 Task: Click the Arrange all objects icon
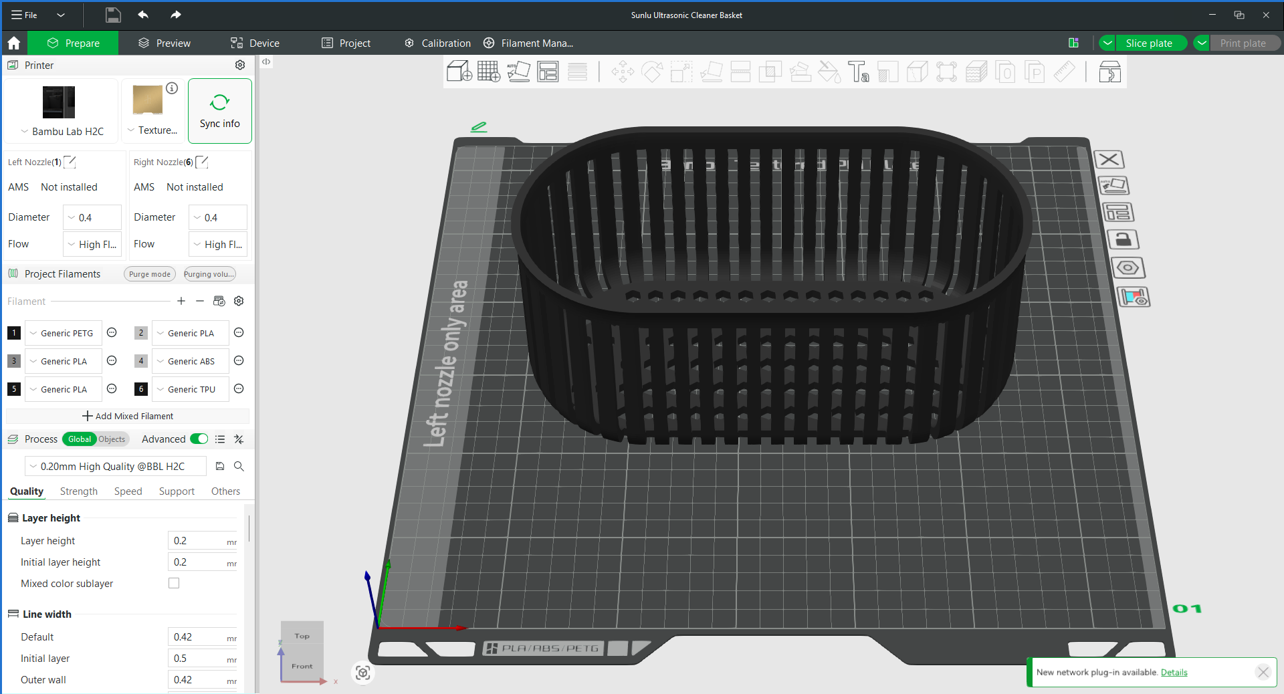click(x=548, y=72)
